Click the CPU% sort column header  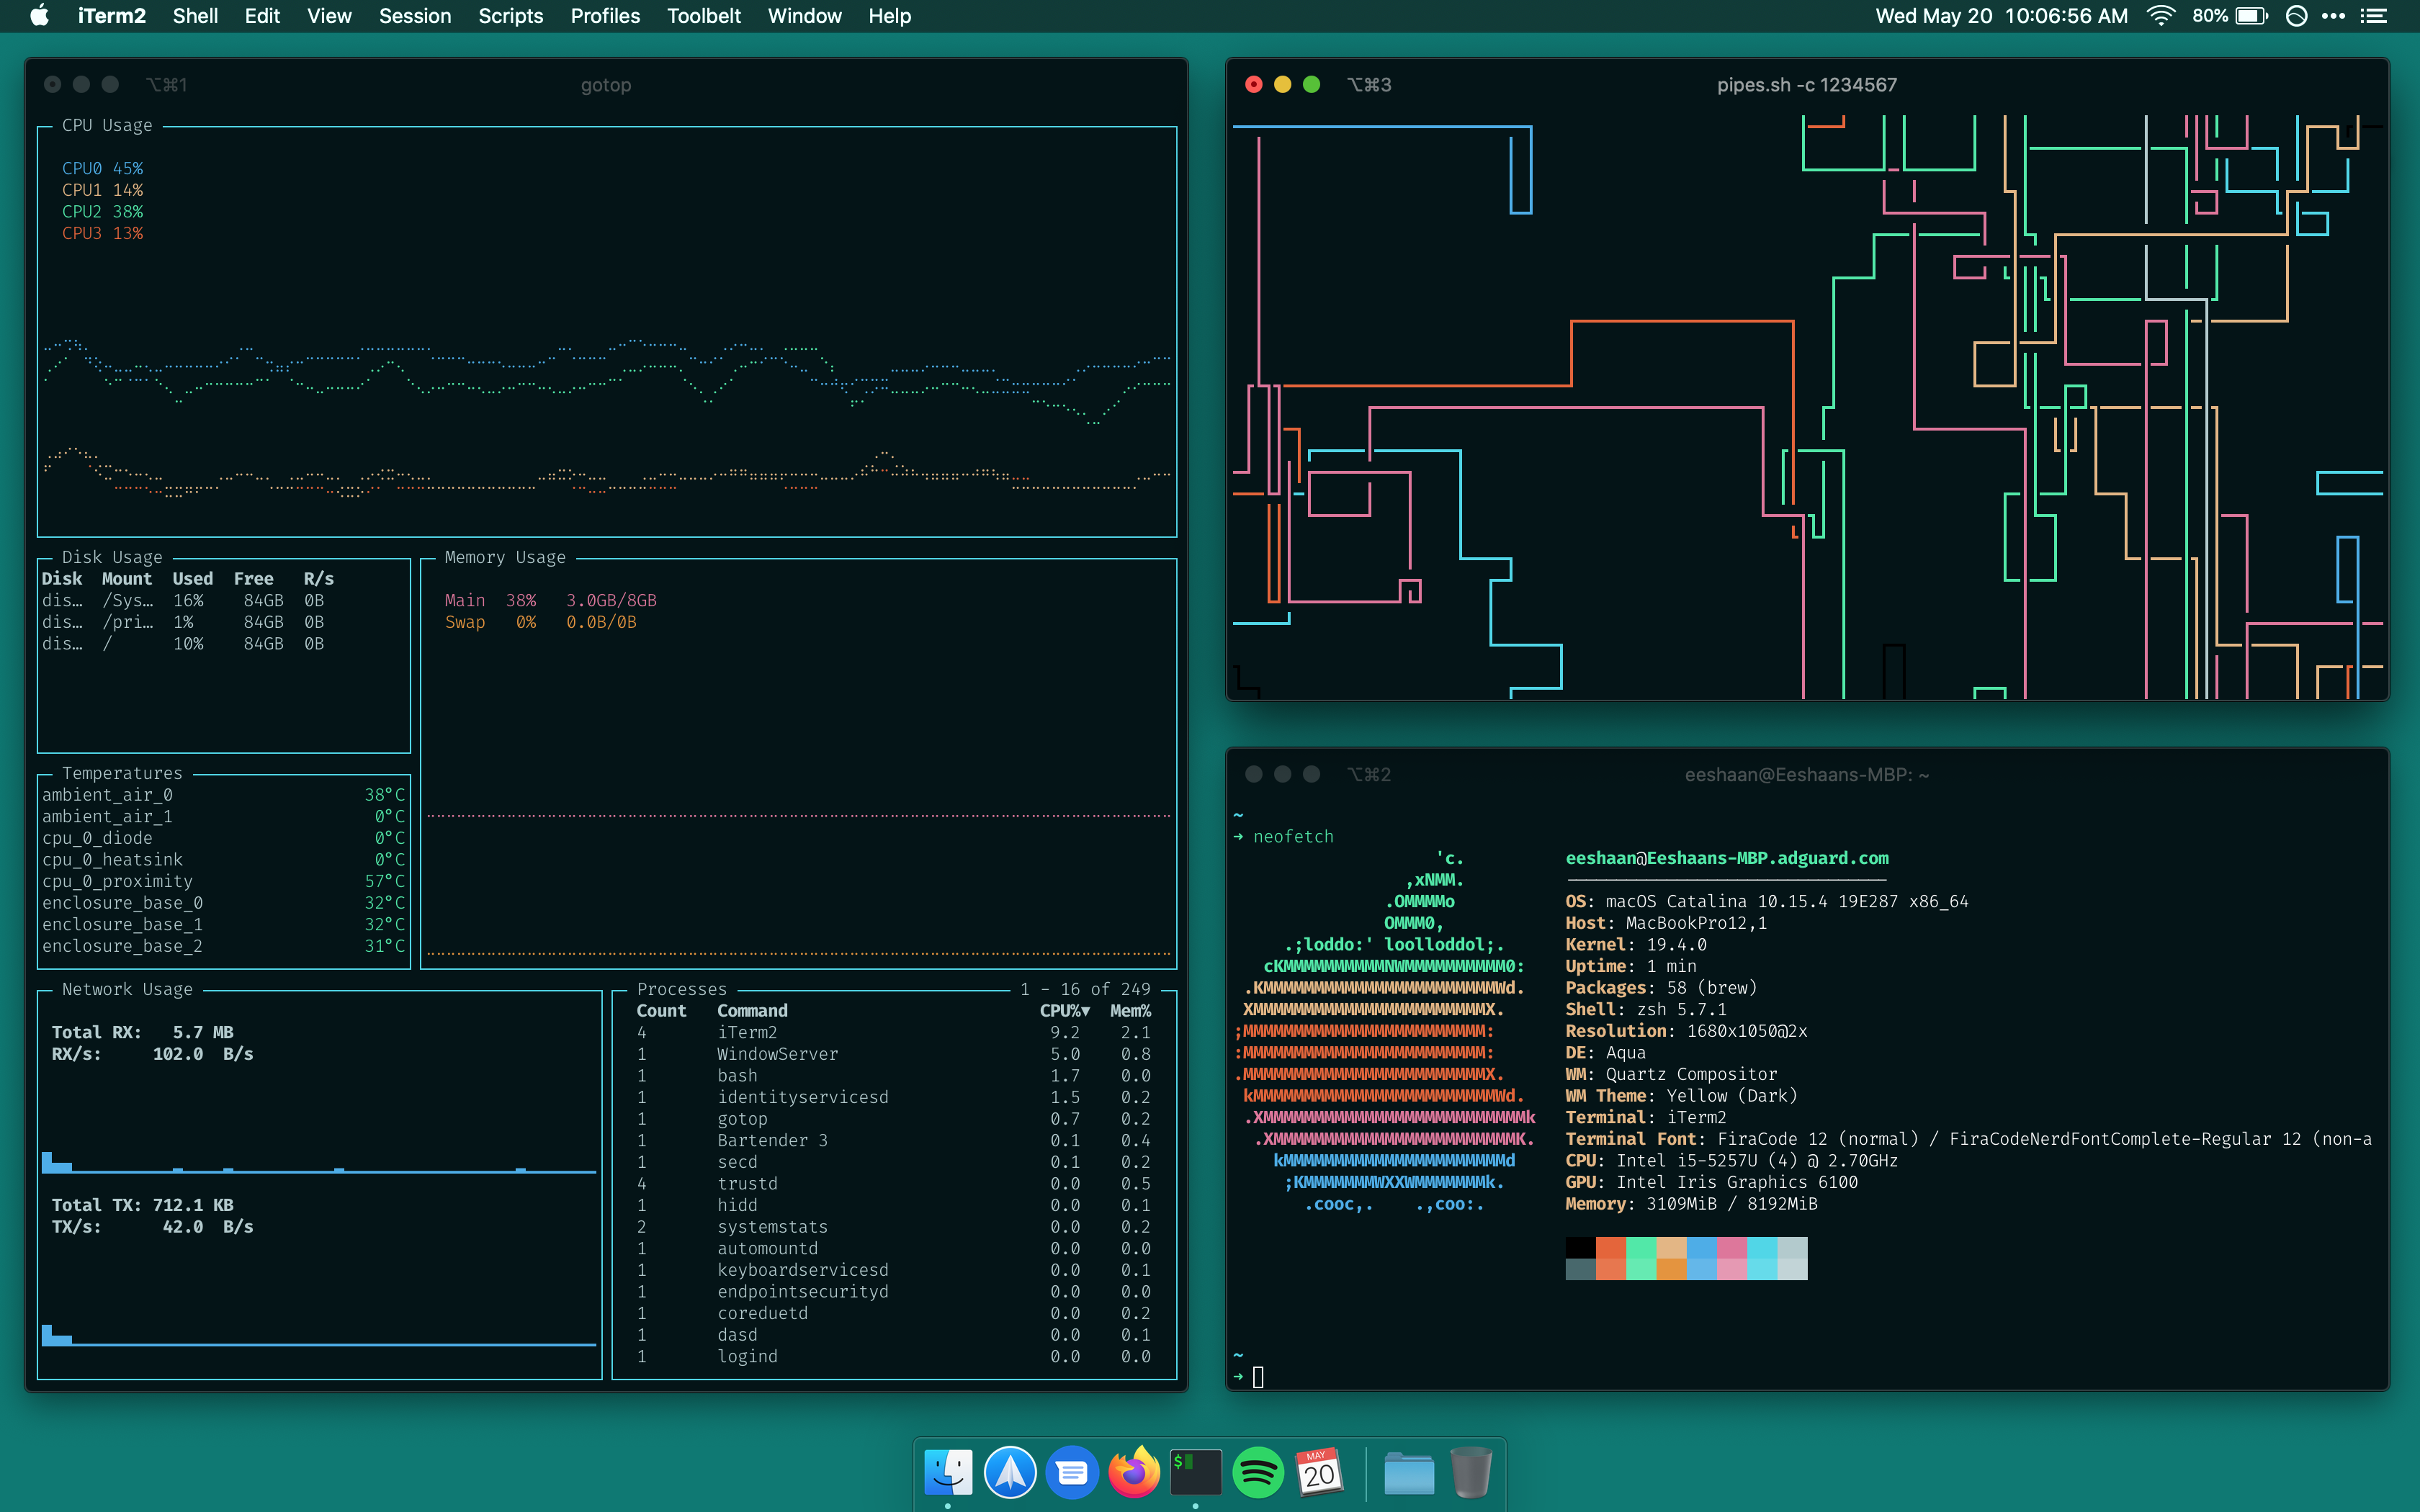pyautogui.click(x=1065, y=1011)
